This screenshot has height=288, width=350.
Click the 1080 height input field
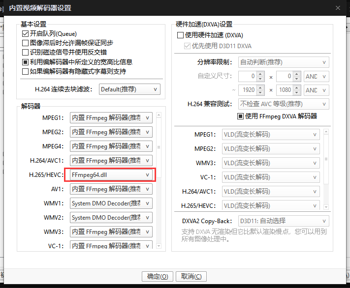285,90
